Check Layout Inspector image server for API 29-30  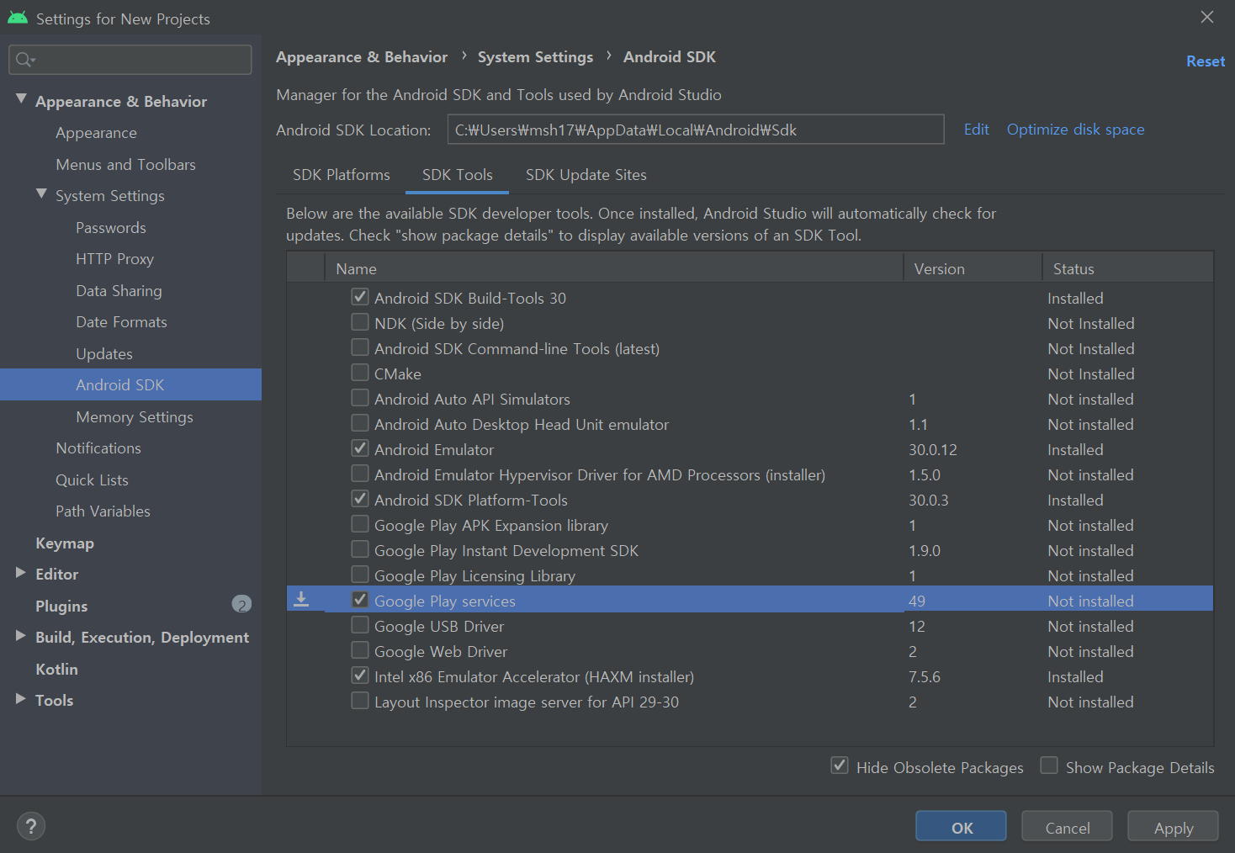click(x=360, y=701)
